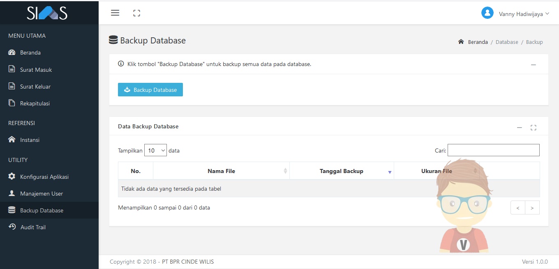Viewport: 559px width, 269px height.
Task: Minimize the Data Backup Database panel
Action: coord(520,128)
